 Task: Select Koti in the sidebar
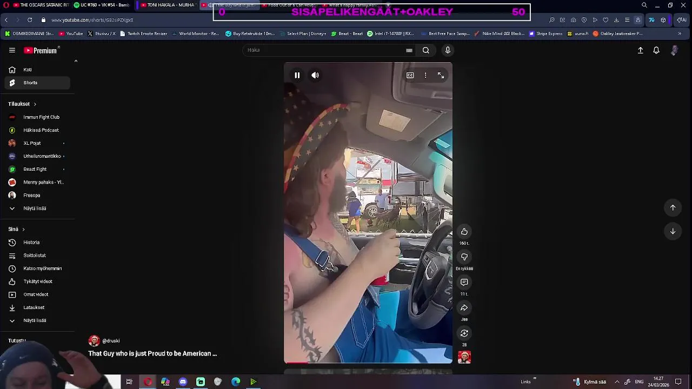pos(37,70)
